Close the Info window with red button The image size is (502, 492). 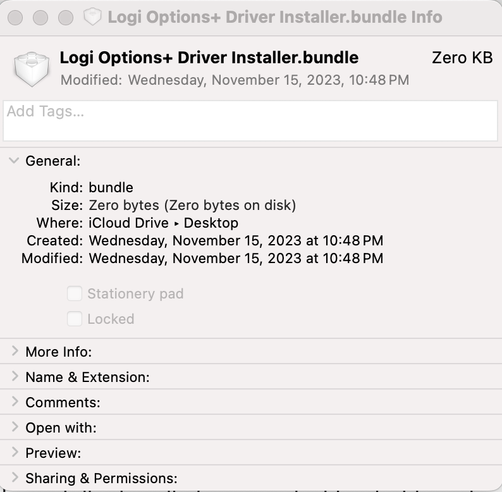click(x=17, y=17)
